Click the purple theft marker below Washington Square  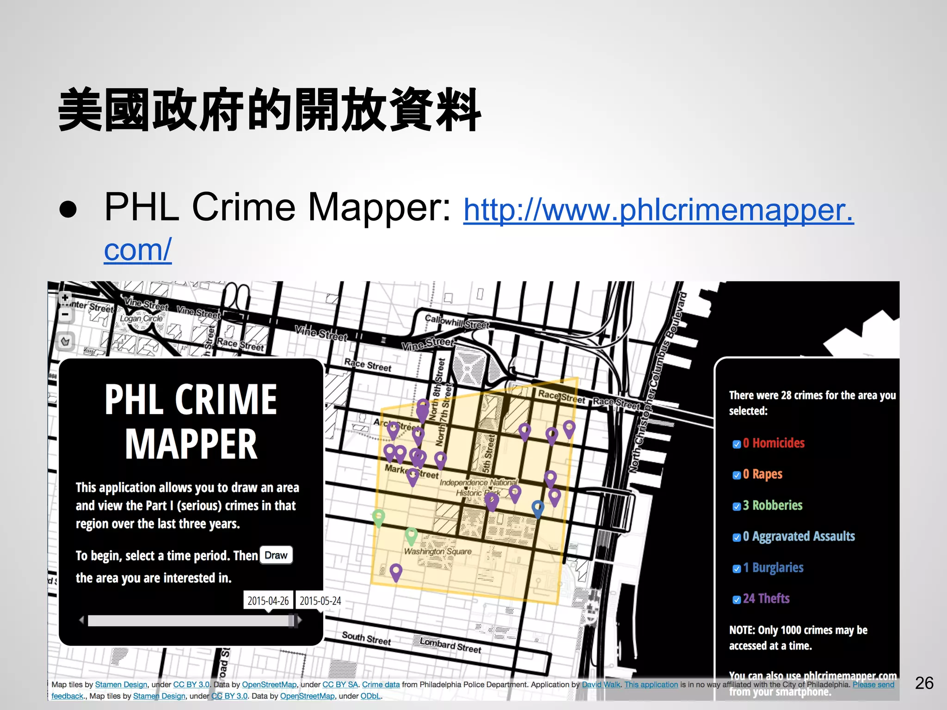click(396, 573)
